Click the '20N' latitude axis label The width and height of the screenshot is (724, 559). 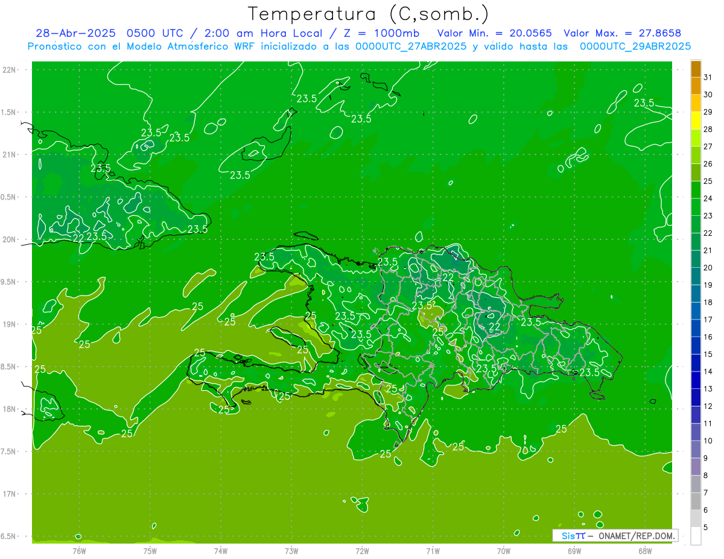[x=10, y=239]
